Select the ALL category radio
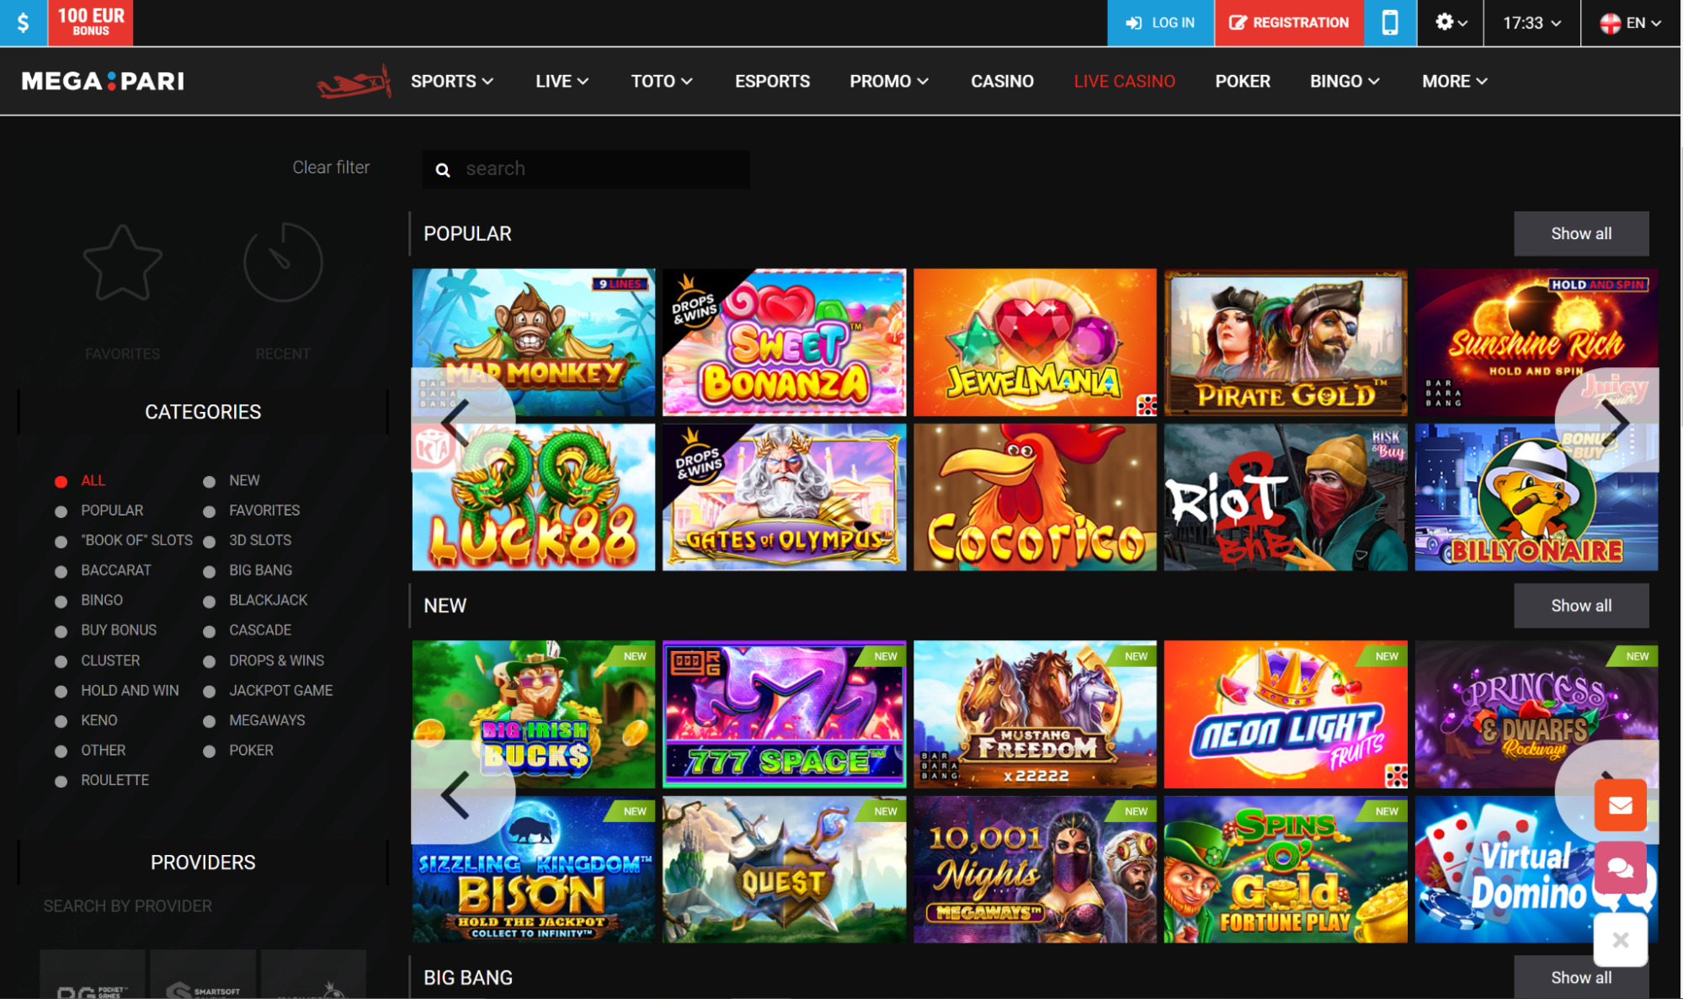1683x999 pixels. [x=61, y=482]
